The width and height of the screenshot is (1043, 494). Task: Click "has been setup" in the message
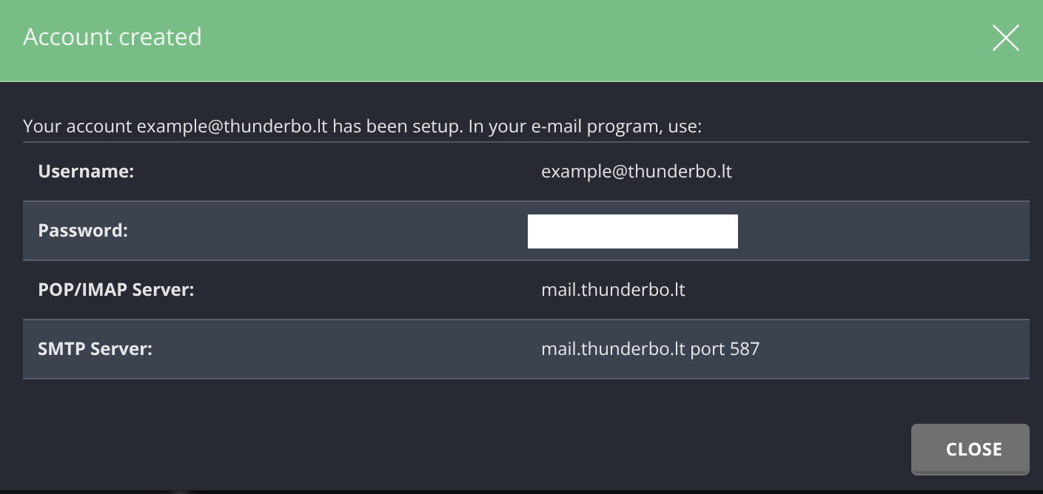tap(398, 126)
